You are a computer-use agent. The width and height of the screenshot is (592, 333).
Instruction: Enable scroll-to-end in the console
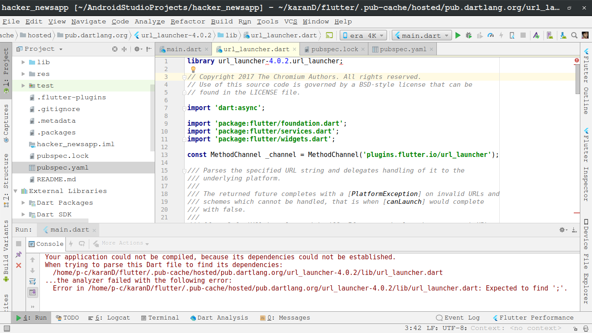pos(33,292)
